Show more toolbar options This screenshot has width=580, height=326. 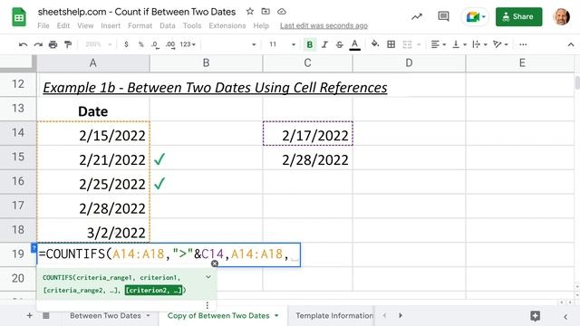[523, 44]
